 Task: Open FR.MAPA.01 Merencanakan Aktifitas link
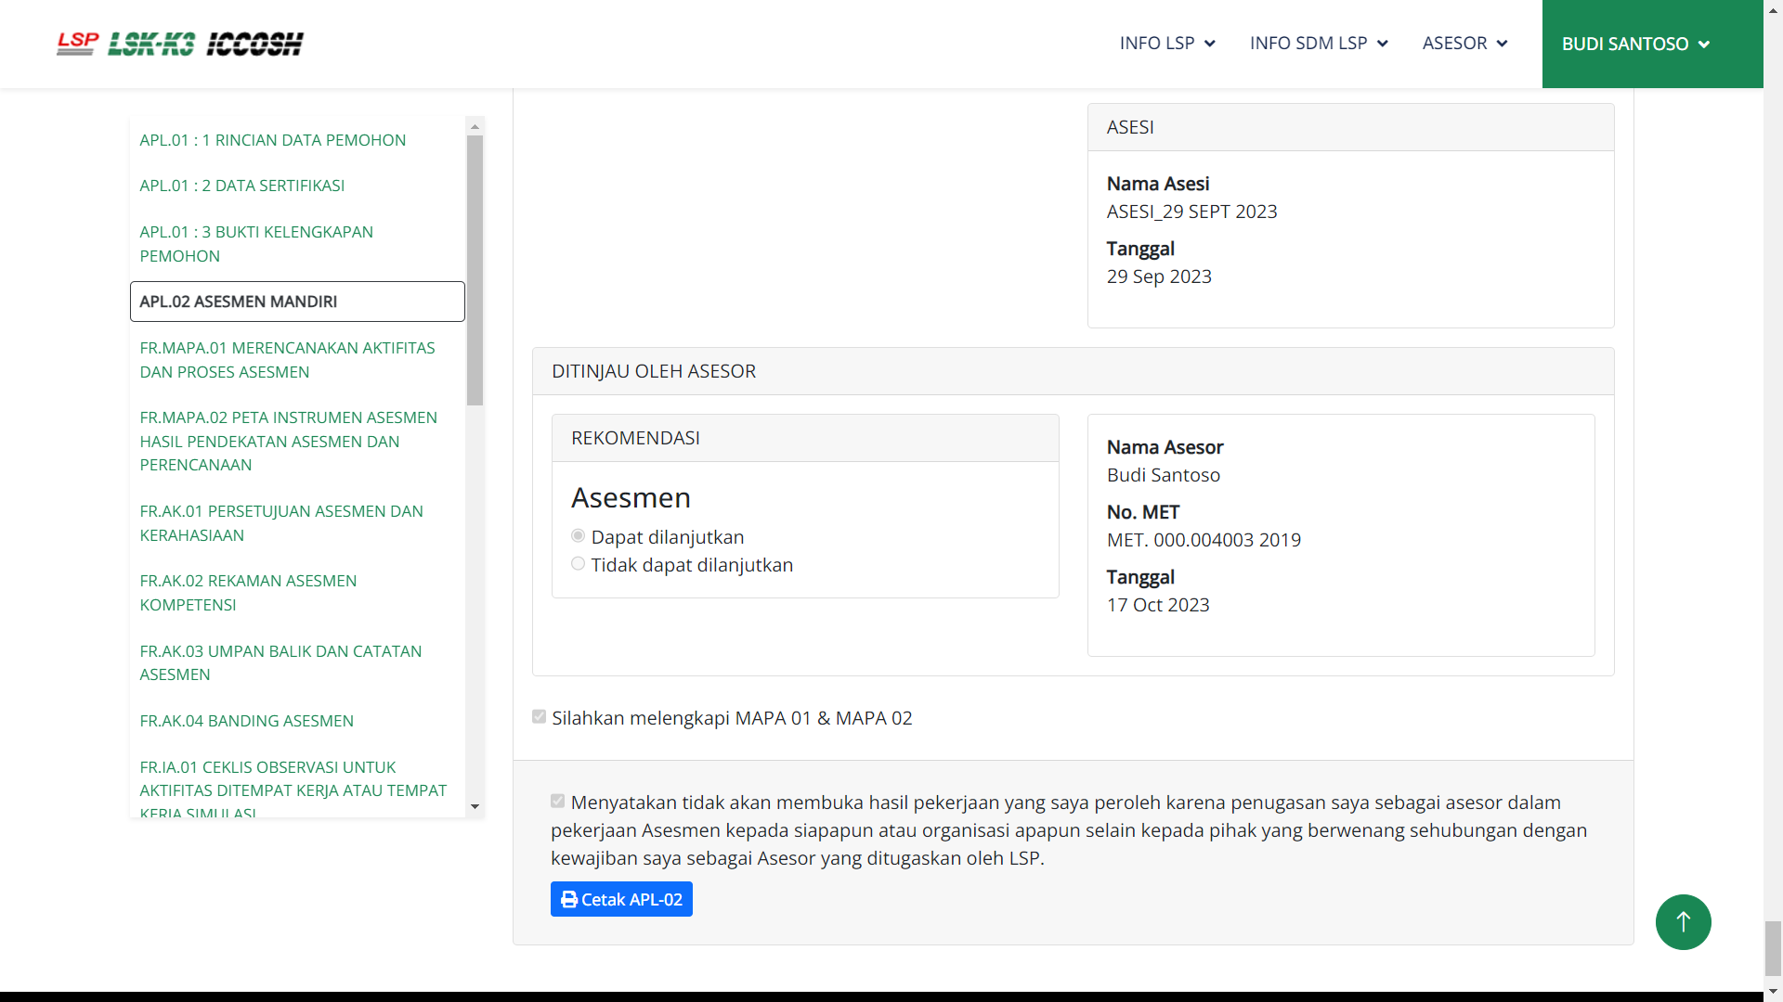click(286, 360)
